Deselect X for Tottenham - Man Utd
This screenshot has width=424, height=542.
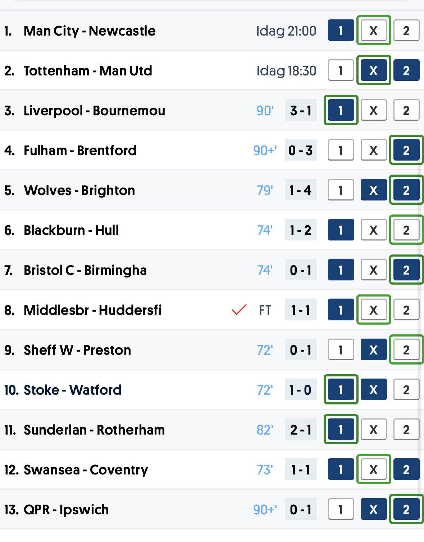click(374, 70)
